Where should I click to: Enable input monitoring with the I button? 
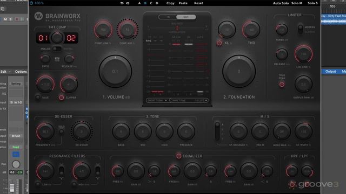click(22, 19)
